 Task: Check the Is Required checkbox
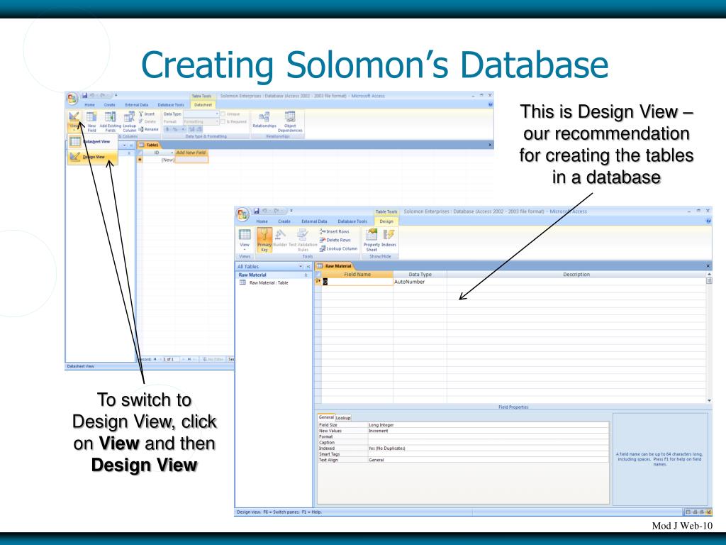click(223, 122)
